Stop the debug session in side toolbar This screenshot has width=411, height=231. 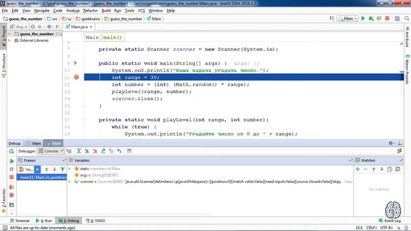tap(12, 177)
